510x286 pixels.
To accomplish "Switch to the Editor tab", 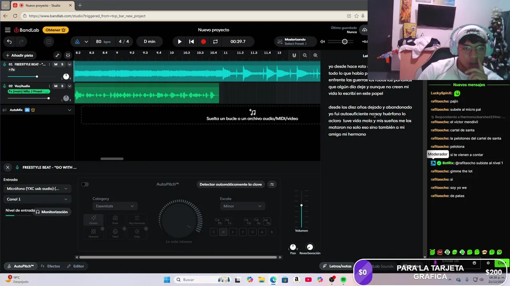I will (75, 266).
